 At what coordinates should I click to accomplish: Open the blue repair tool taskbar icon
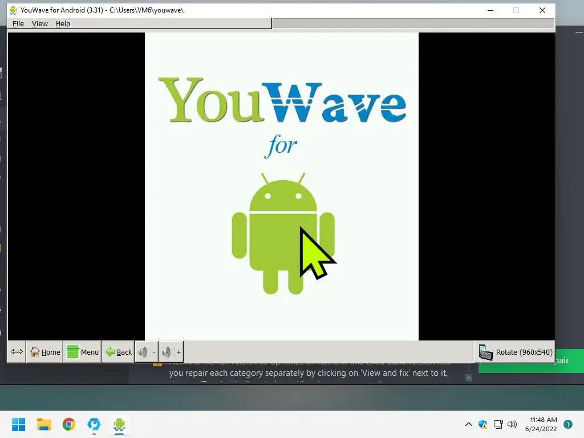[94, 424]
